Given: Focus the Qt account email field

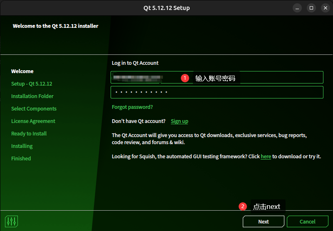Looking at the screenshot, I should [x=217, y=77].
